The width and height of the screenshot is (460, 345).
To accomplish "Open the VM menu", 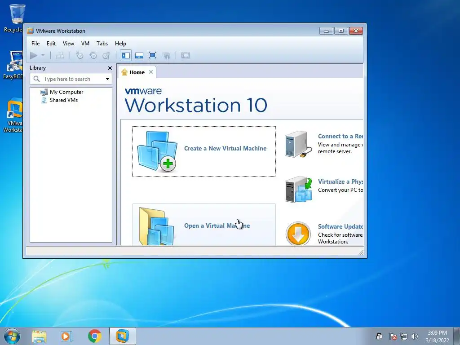I will click(x=85, y=44).
